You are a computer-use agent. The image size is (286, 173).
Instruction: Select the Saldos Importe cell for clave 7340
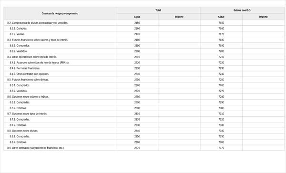click(x=263, y=131)
